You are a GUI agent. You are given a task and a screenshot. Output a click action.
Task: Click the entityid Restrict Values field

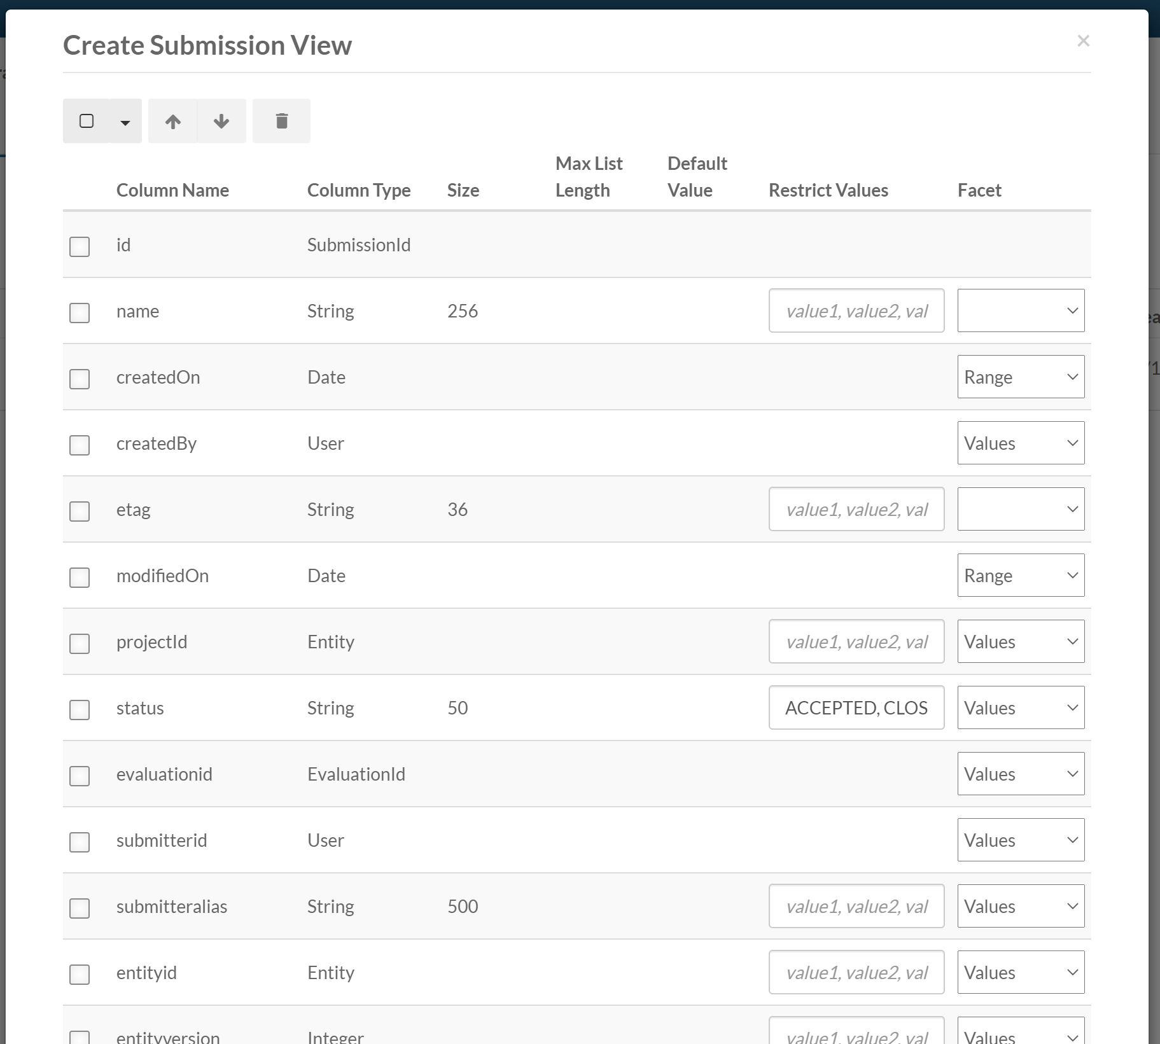click(x=856, y=972)
